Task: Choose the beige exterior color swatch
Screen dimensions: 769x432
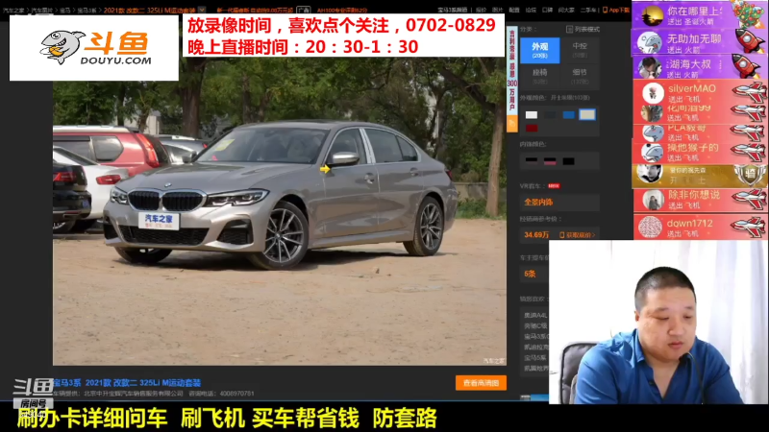Action: pos(587,114)
